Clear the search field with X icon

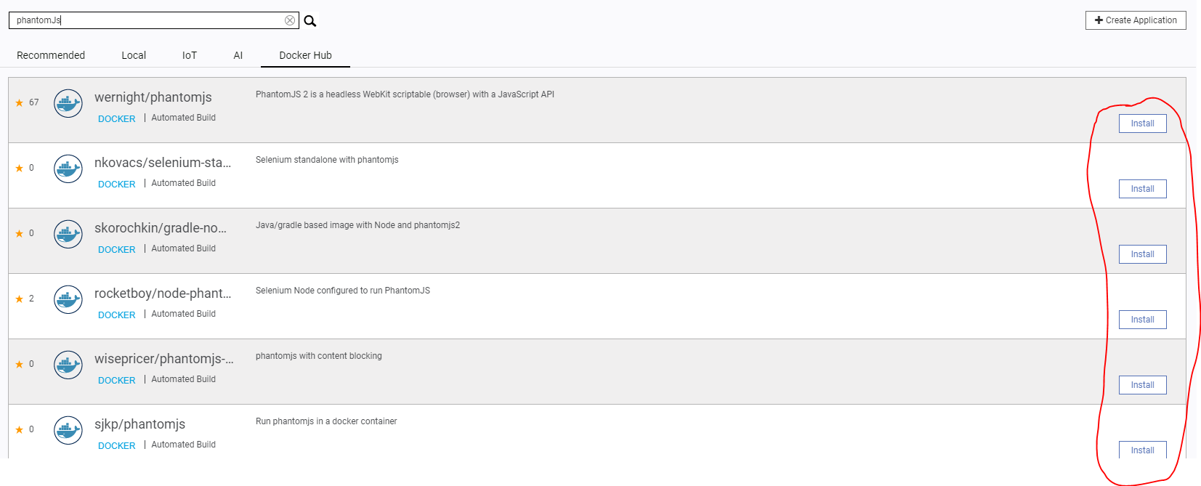pos(290,20)
